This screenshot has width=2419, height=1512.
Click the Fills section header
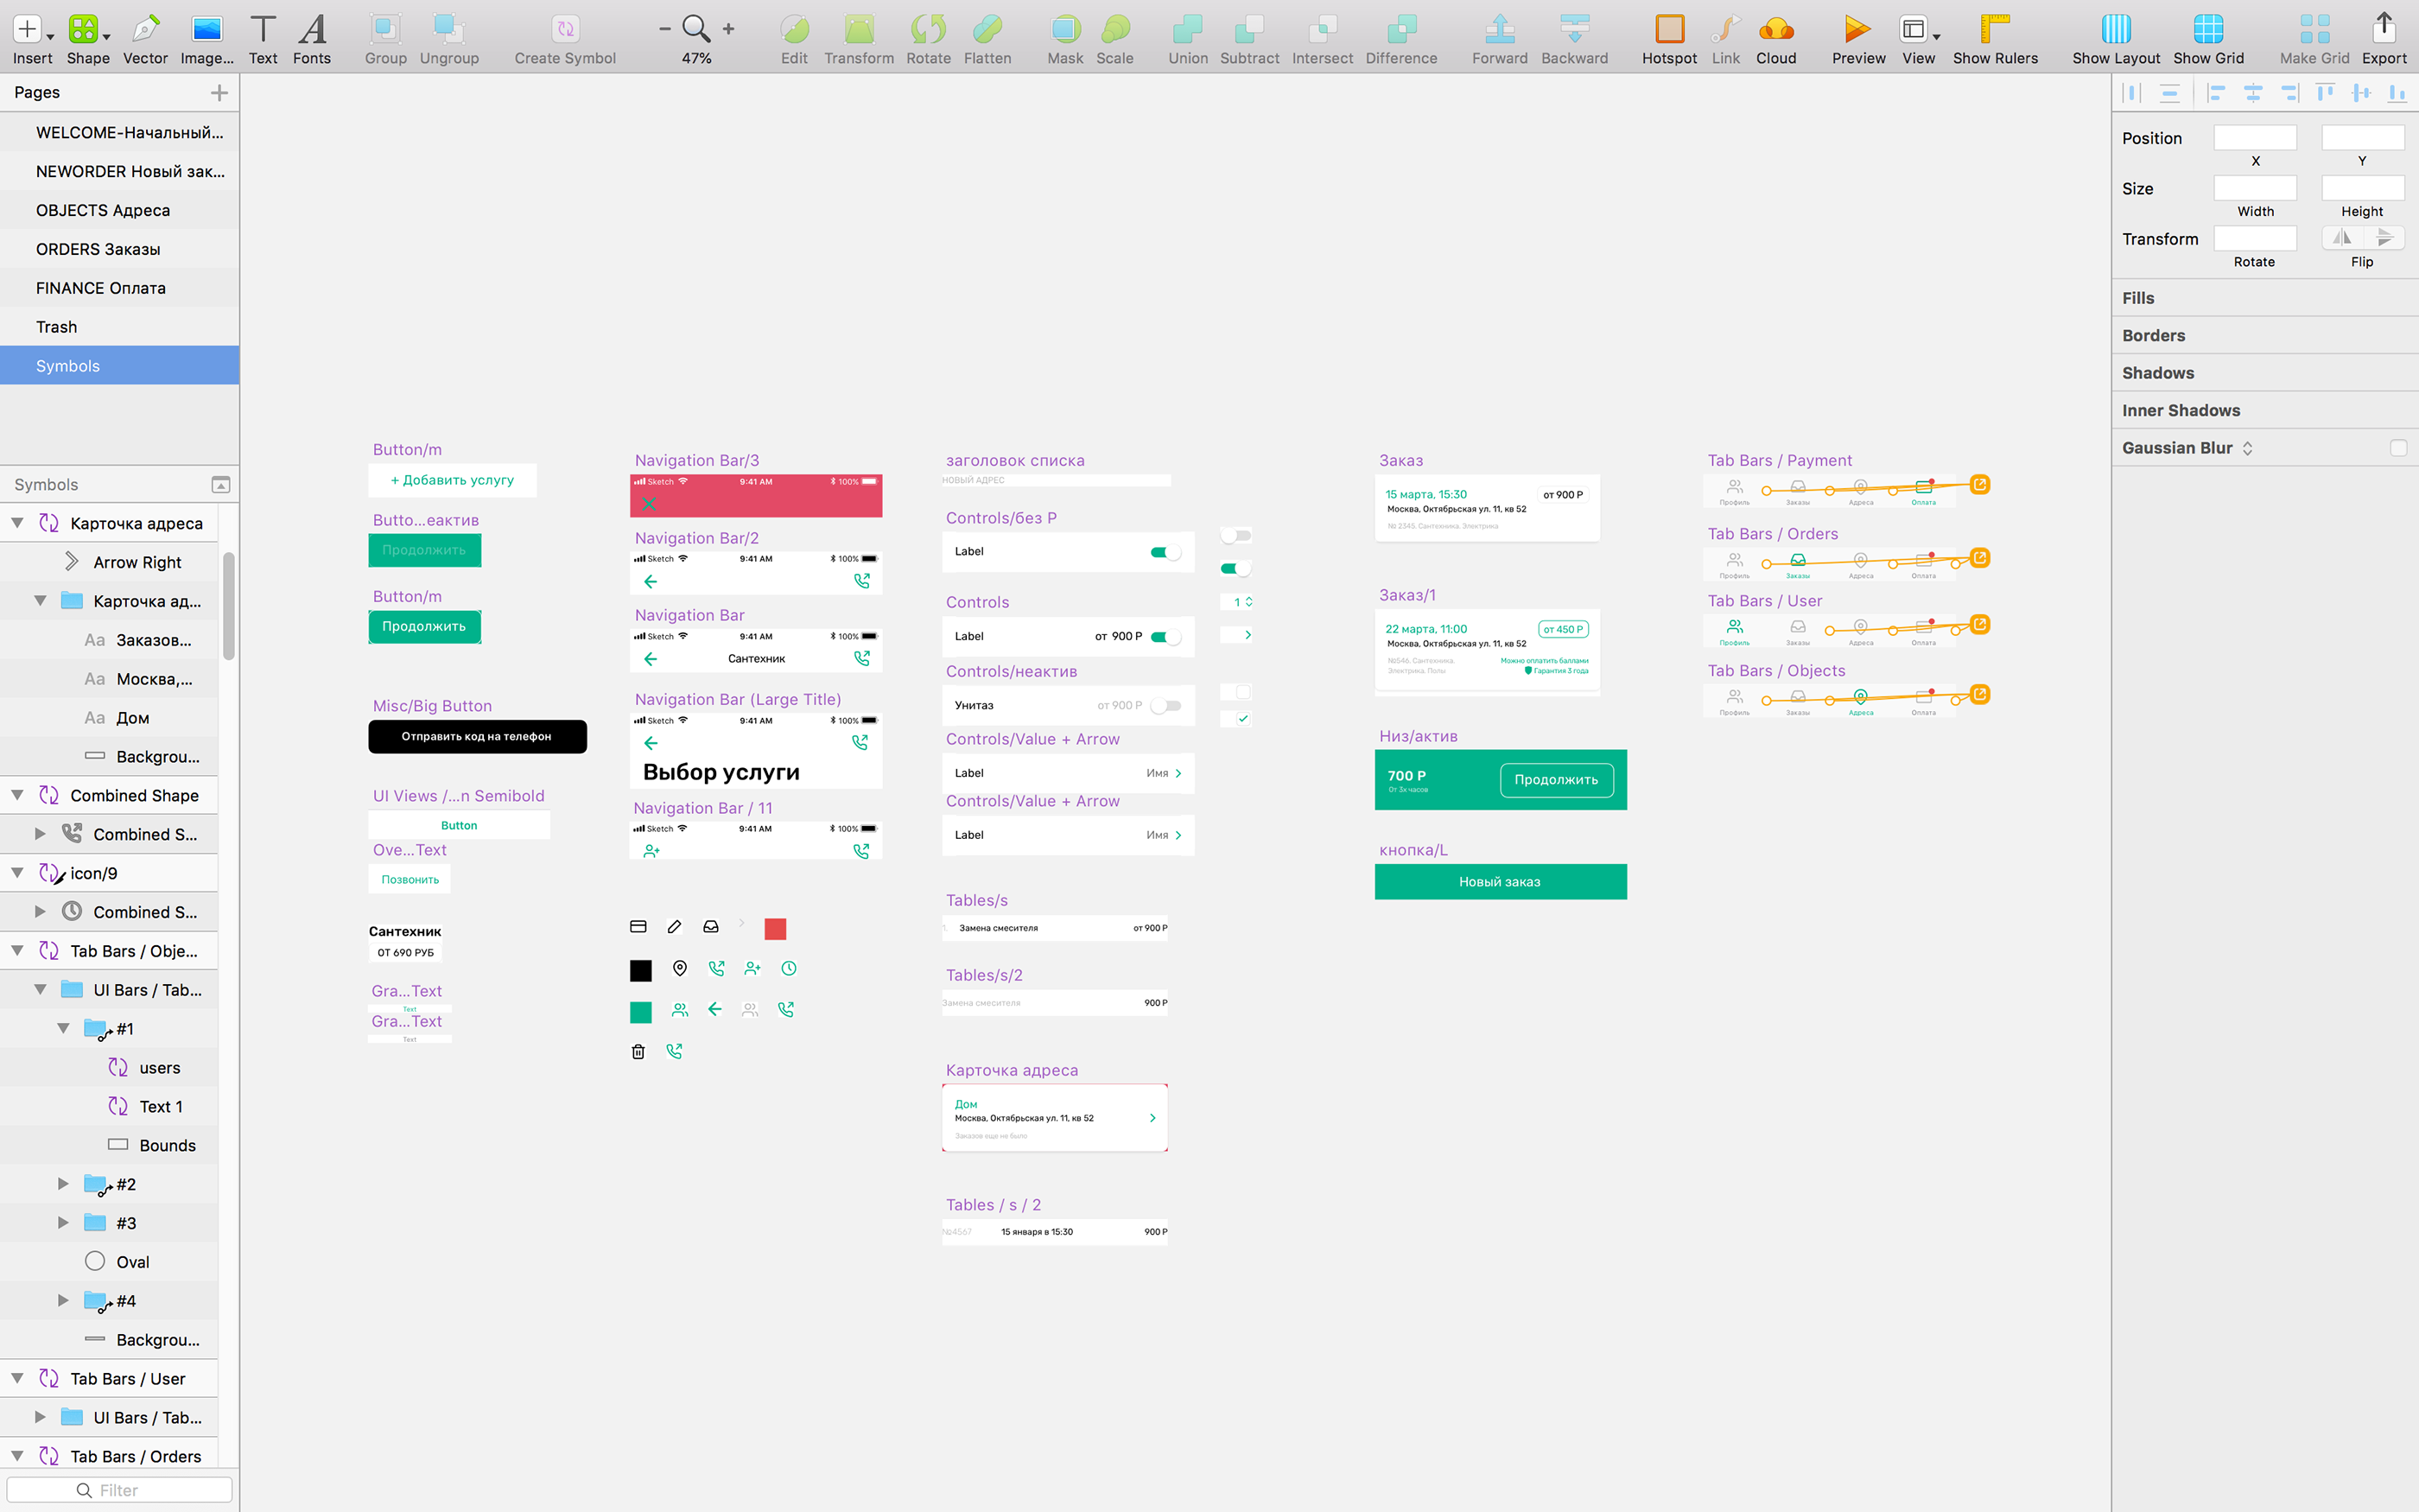[2138, 298]
